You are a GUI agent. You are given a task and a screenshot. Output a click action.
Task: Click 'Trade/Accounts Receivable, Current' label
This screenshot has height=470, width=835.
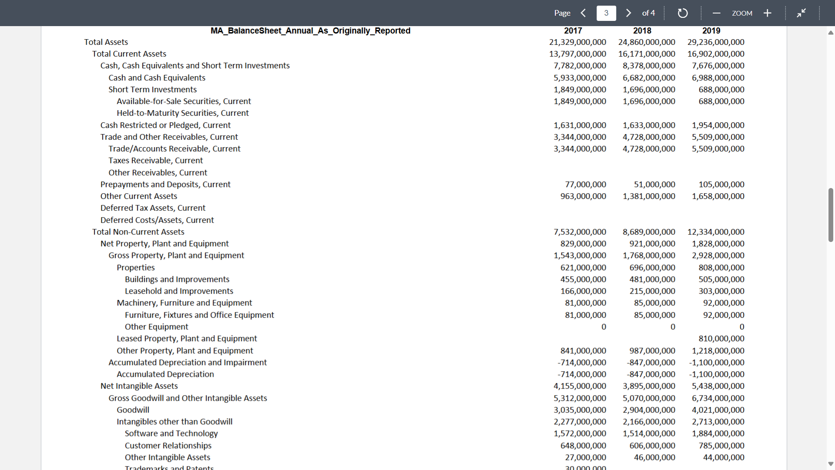[174, 149]
